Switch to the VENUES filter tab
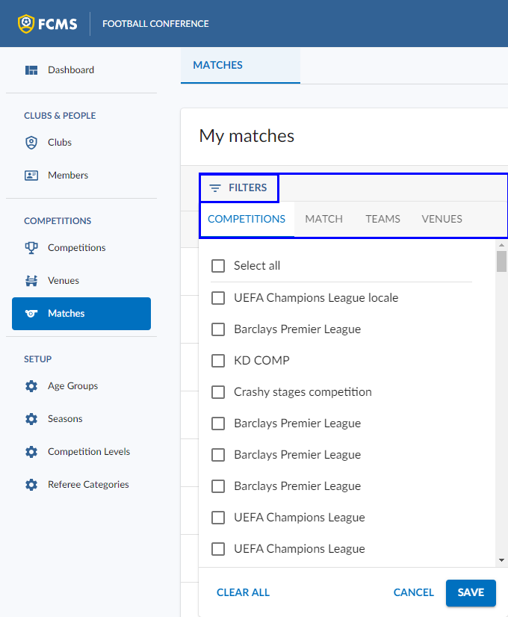This screenshot has width=508, height=617. pyautogui.click(x=442, y=219)
